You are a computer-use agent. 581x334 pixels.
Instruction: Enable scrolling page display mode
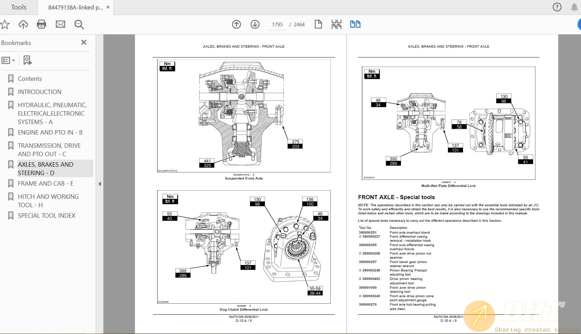tap(336, 24)
